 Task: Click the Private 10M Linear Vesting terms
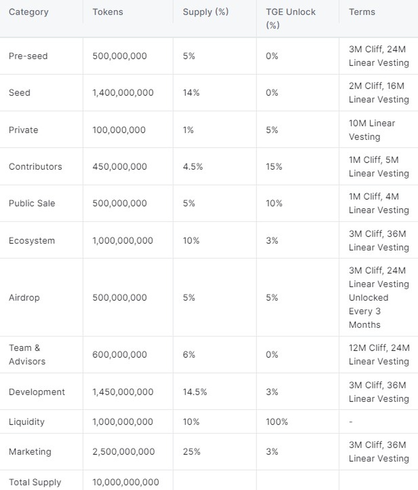(x=372, y=130)
